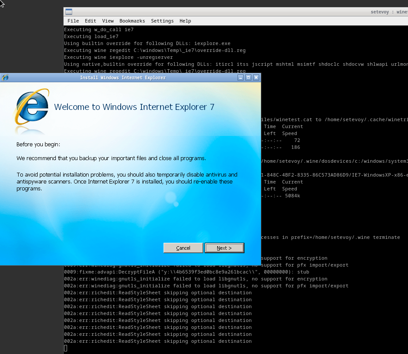Viewport: 408px width, 354px height.
Task: Open the Bookmarks menu
Action: tap(132, 21)
